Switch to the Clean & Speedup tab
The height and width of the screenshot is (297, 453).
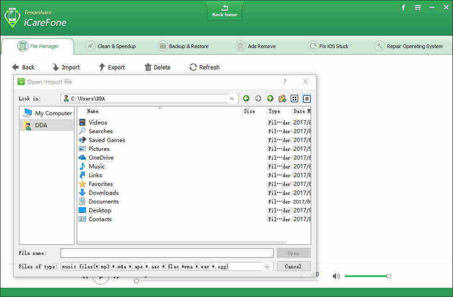click(x=110, y=46)
